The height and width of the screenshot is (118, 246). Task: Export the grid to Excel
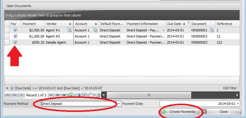[x=71, y=95]
